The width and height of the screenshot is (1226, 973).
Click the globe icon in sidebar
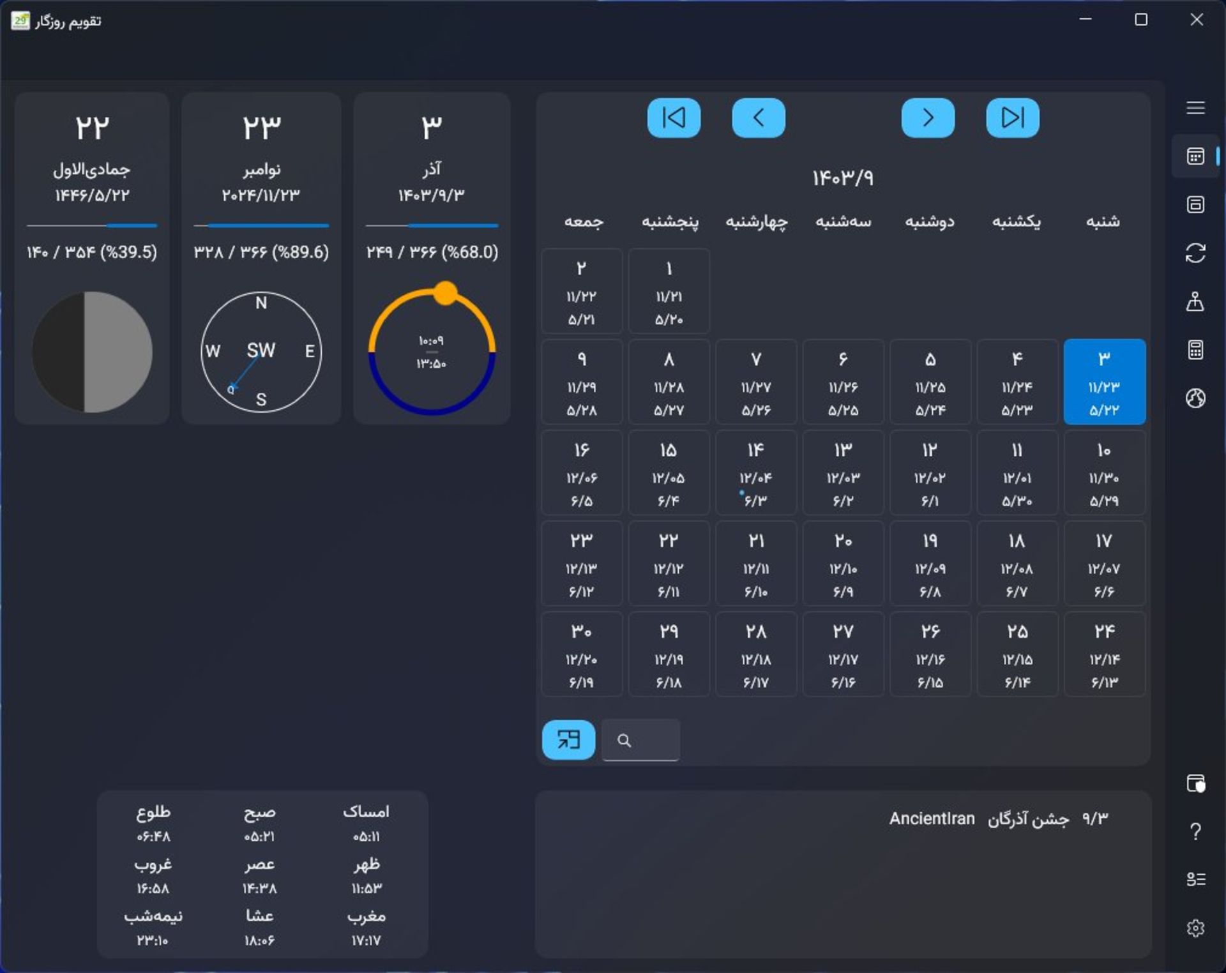click(x=1195, y=398)
